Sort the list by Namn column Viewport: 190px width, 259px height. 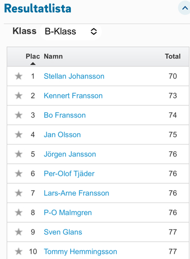pos(53,56)
